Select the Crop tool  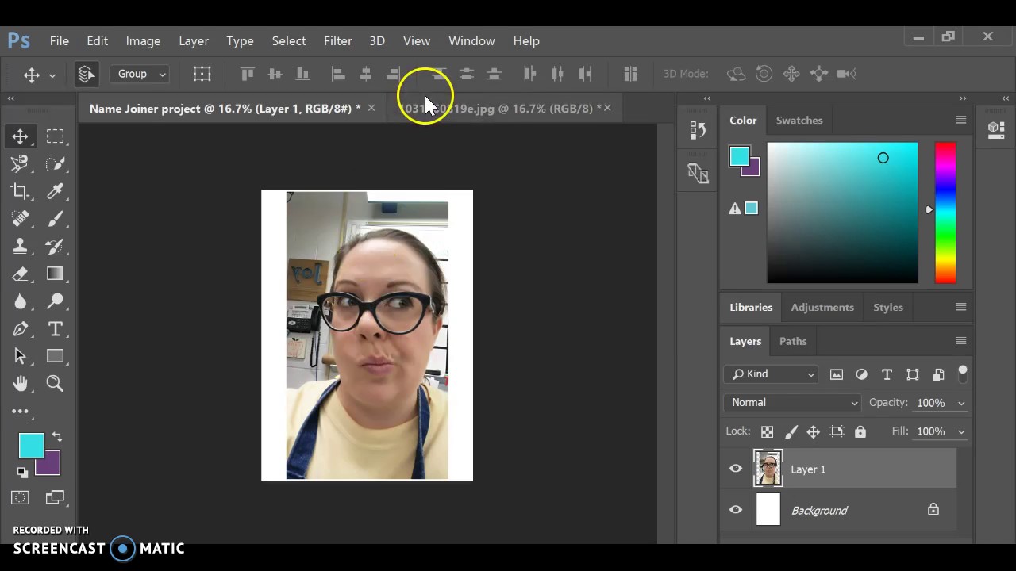click(x=20, y=191)
